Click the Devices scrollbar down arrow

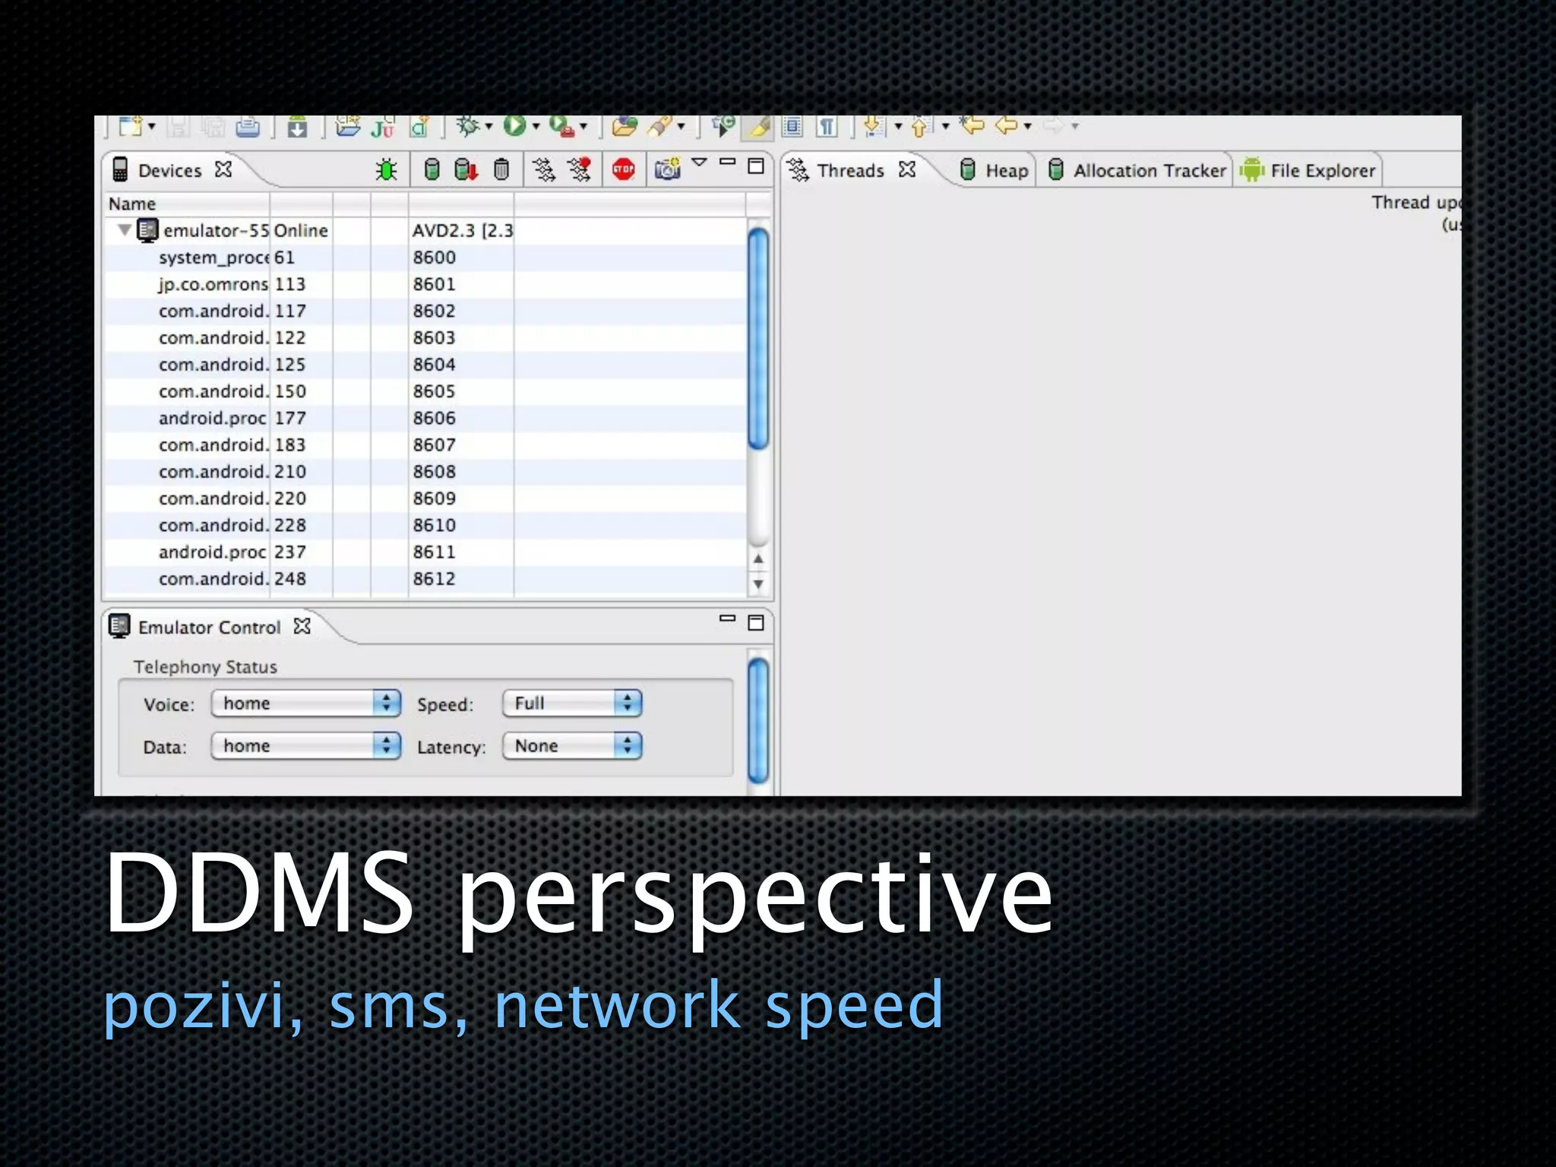pyautogui.click(x=758, y=584)
